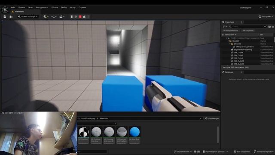Collapse the world root tree node

point(226,38)
